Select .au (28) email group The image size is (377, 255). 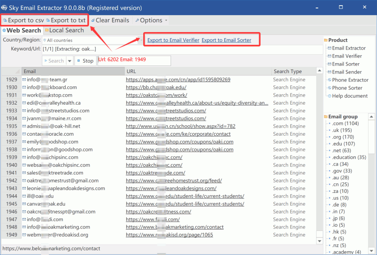(x=340, y=178)
